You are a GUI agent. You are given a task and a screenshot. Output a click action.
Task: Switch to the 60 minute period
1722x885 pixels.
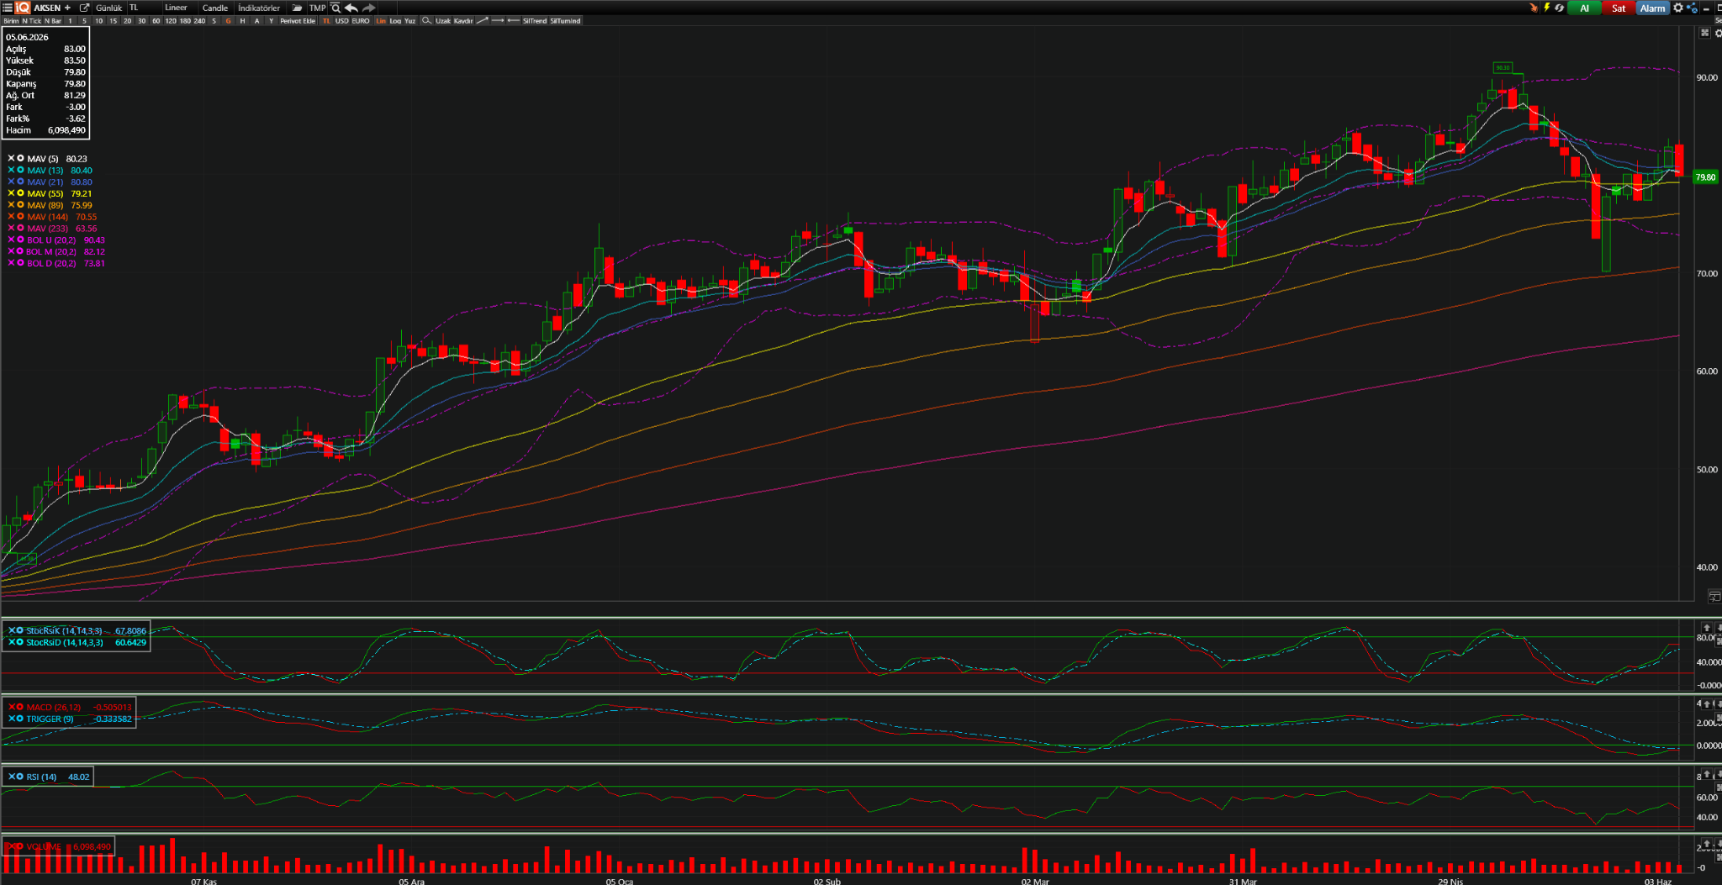click(156, 21)
